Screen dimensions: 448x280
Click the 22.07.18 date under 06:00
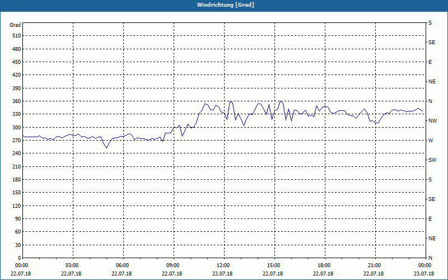pos(122,274)
